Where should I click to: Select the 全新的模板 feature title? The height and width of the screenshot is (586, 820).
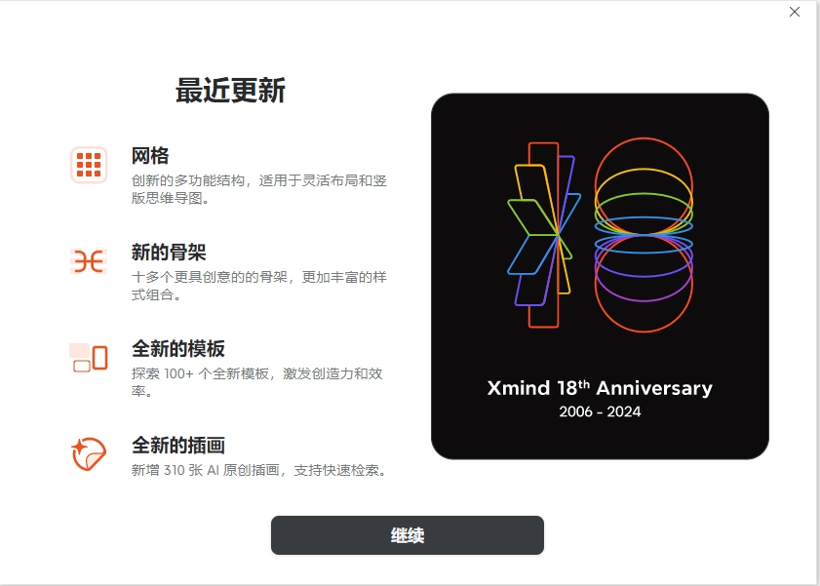178,349
